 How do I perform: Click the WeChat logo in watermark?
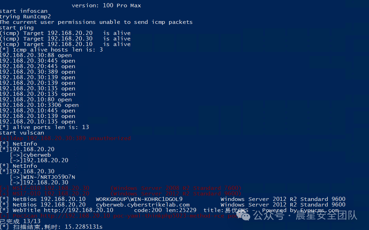click(x=243, y=216)
